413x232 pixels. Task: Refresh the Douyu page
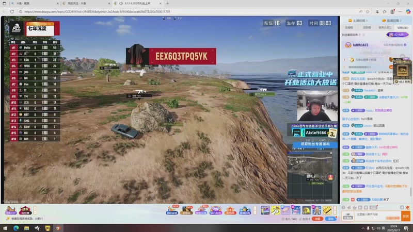tap(12, 11)
